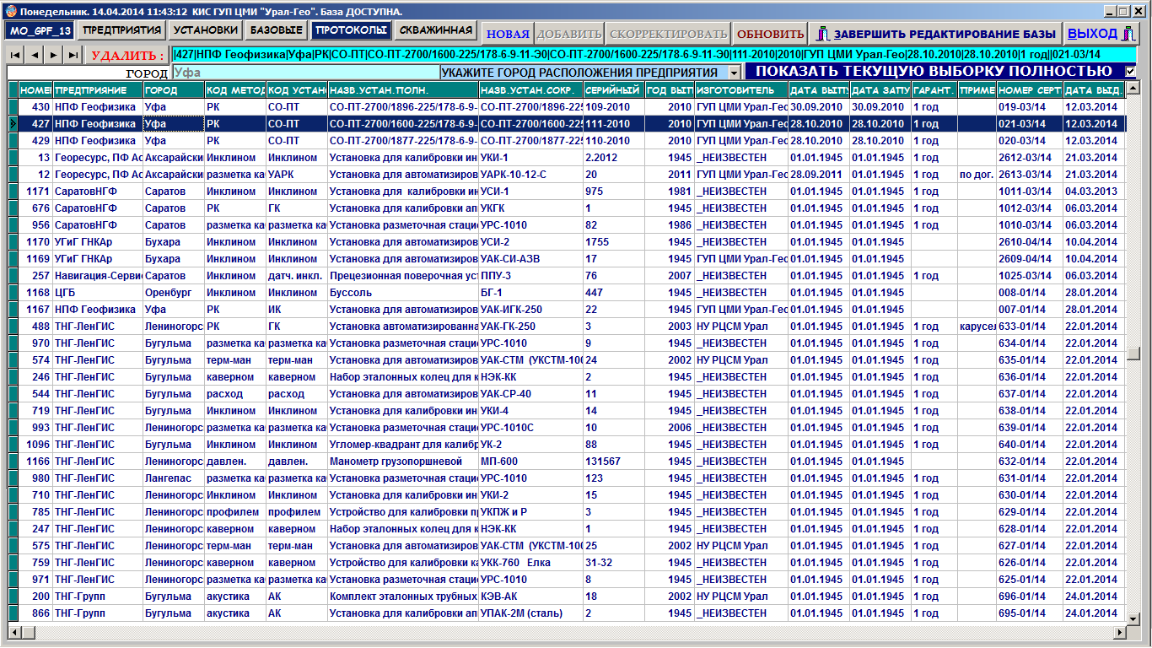Select the Оренбург city cell
1152x648 pixels.
pyautogui.click(x=174, y=293)
